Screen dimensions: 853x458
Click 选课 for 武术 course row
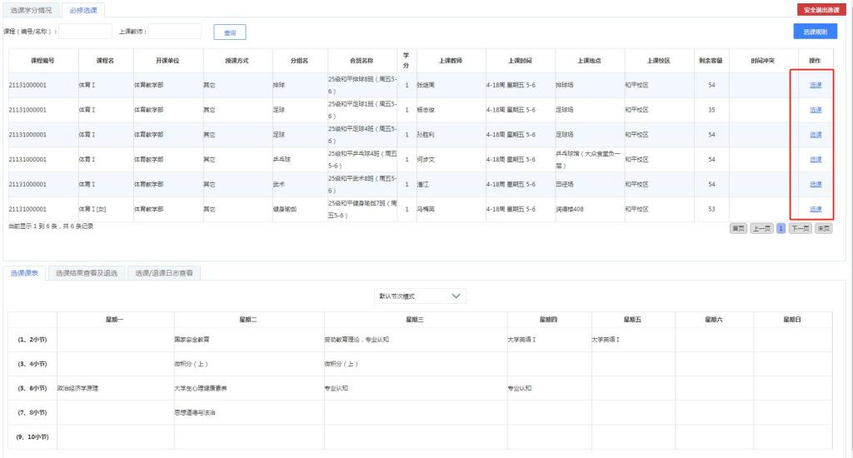pos(816,184)
